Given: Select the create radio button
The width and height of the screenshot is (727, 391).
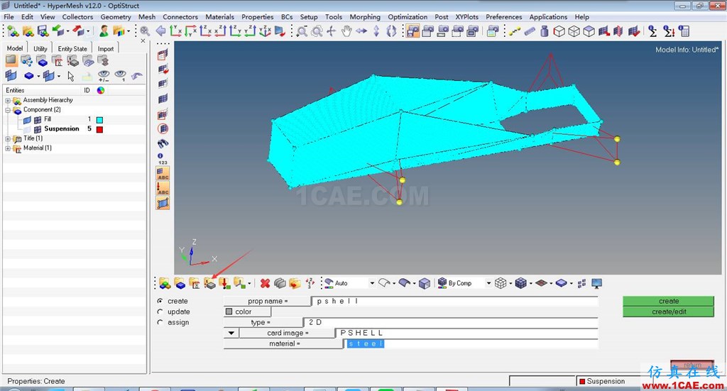Looking at the screenshot, I should [x=160, y=301].
